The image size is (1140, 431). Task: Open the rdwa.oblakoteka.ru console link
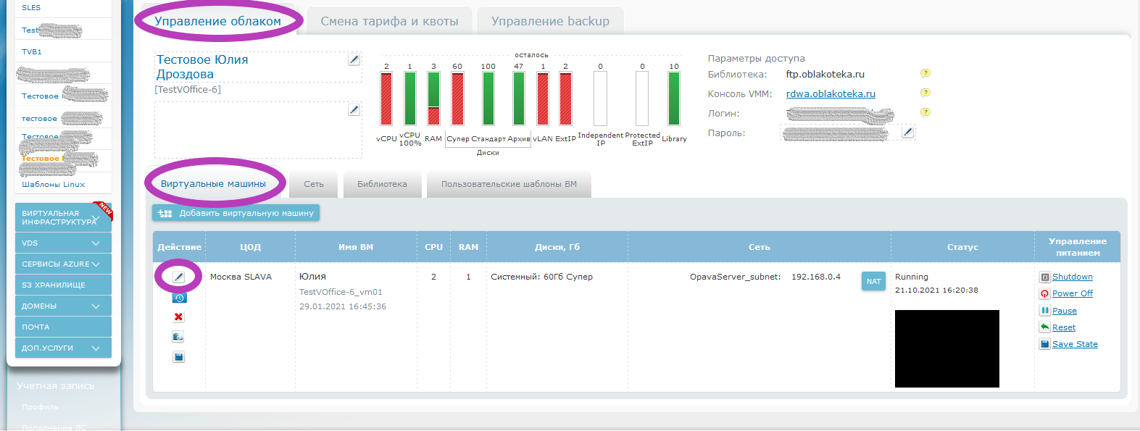[831, 93]
